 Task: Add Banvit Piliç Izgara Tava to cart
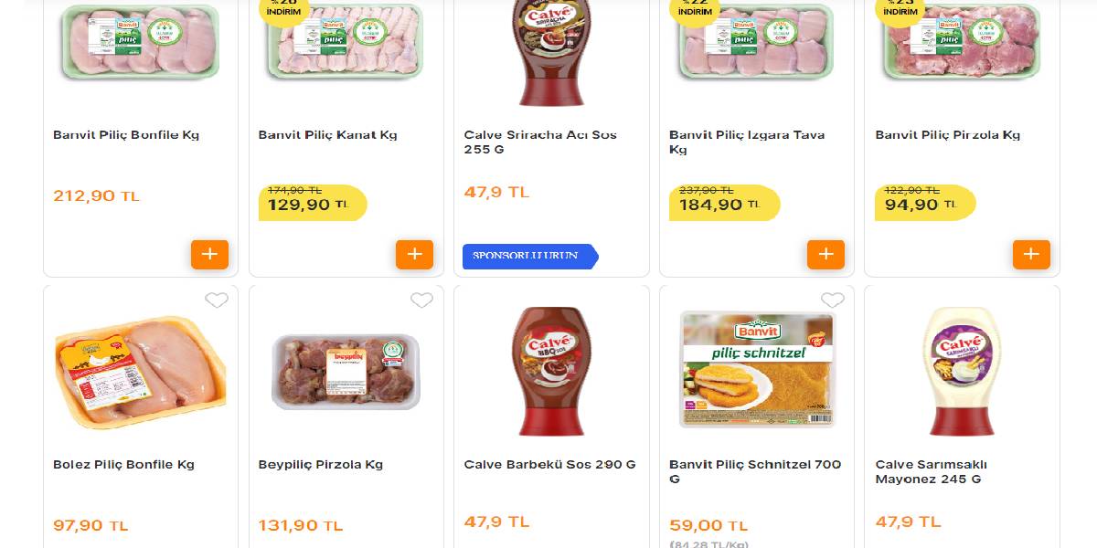(826, 254)
